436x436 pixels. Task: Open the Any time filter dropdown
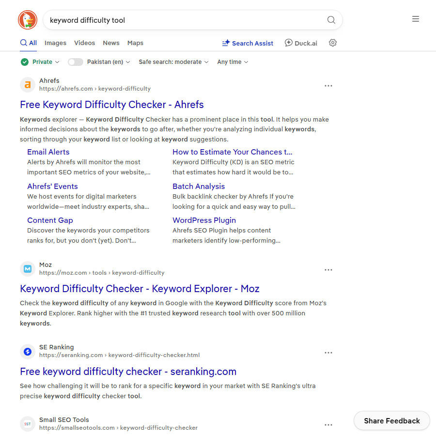233,62
